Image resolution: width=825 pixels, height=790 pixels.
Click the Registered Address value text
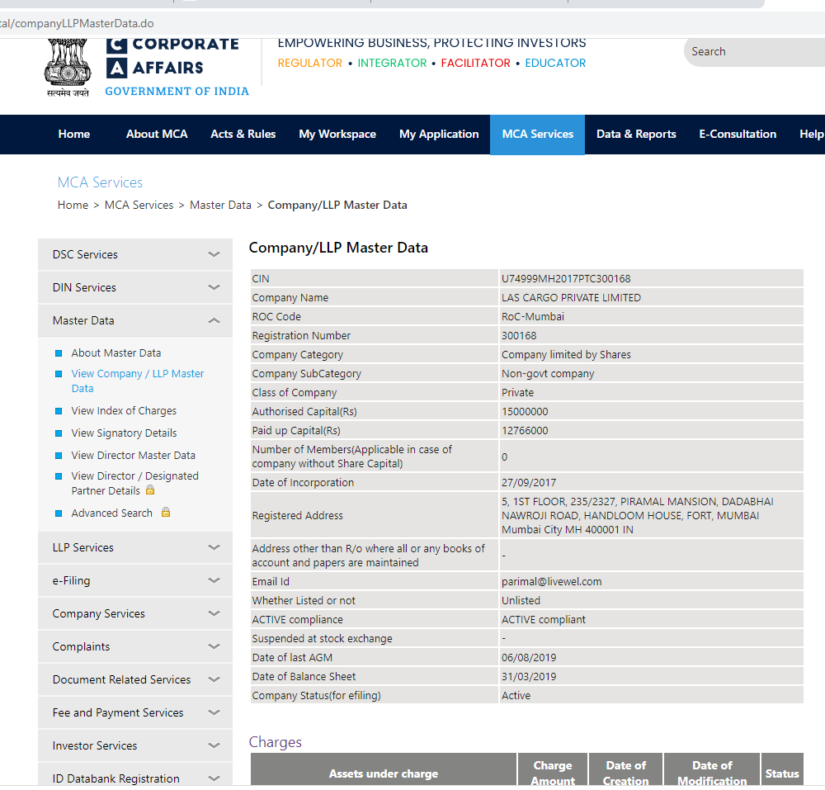[x=637, y=516]
